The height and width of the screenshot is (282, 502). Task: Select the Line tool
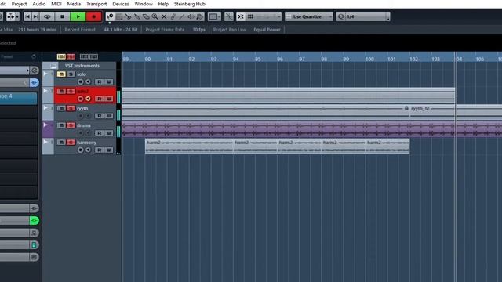(182, 16)
